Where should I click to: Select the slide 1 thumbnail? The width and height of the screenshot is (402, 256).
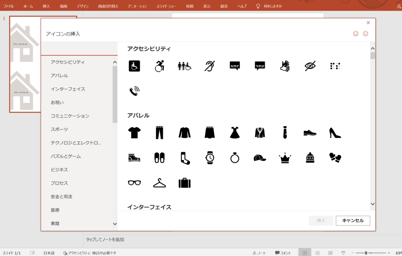pos(24,64)
